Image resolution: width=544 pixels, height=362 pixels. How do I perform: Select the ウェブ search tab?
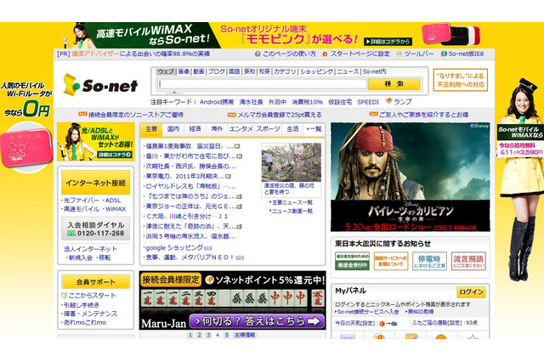[166, 71]
